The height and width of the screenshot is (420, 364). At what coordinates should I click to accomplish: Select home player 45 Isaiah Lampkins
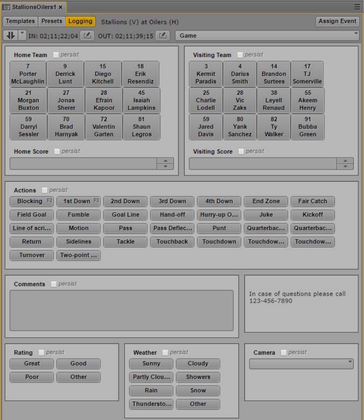click(141, 100)
